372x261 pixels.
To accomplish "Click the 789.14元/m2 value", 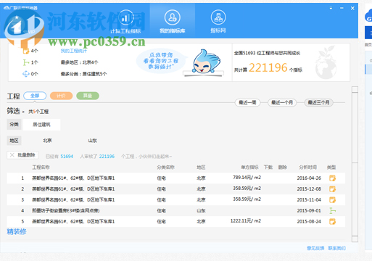I will pos(247,178).
